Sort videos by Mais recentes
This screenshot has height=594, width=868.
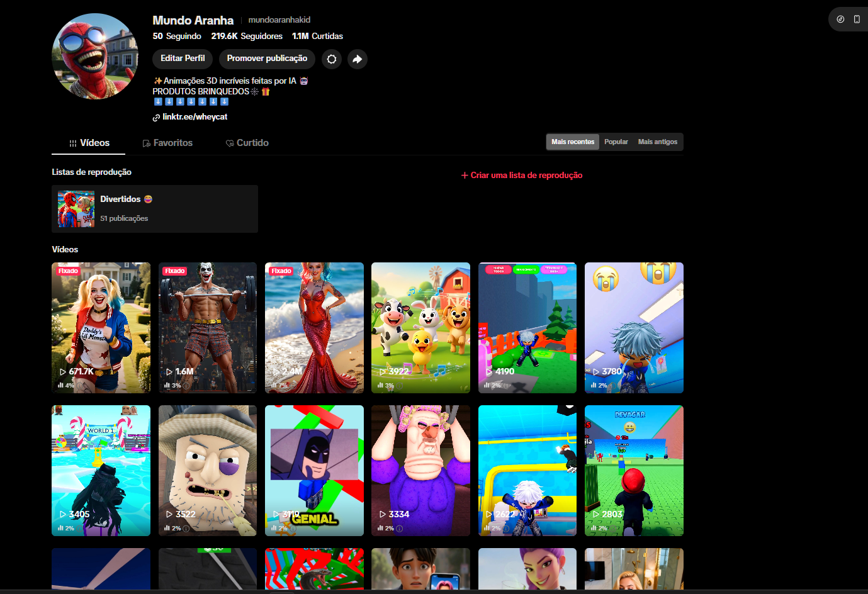[x=573, y=142]
